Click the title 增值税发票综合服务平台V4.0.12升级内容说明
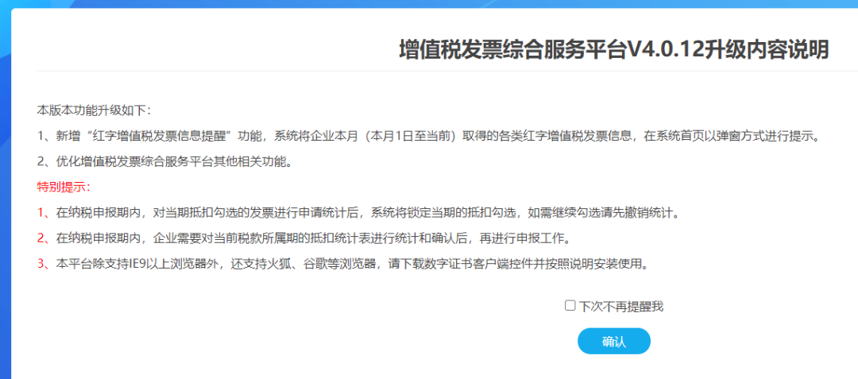Image resolution: width=858 pixels, height=379 pixels. (614, 50)
